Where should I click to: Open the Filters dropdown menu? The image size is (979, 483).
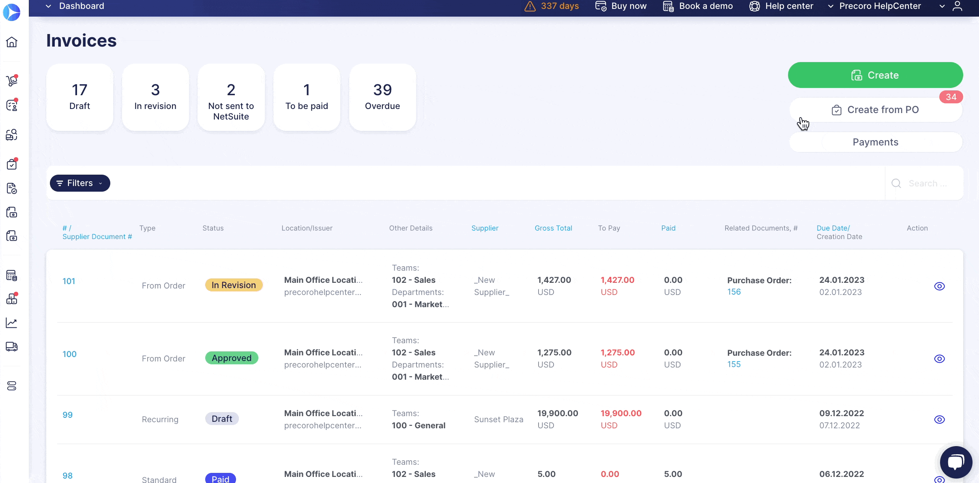tap(79, 183)
